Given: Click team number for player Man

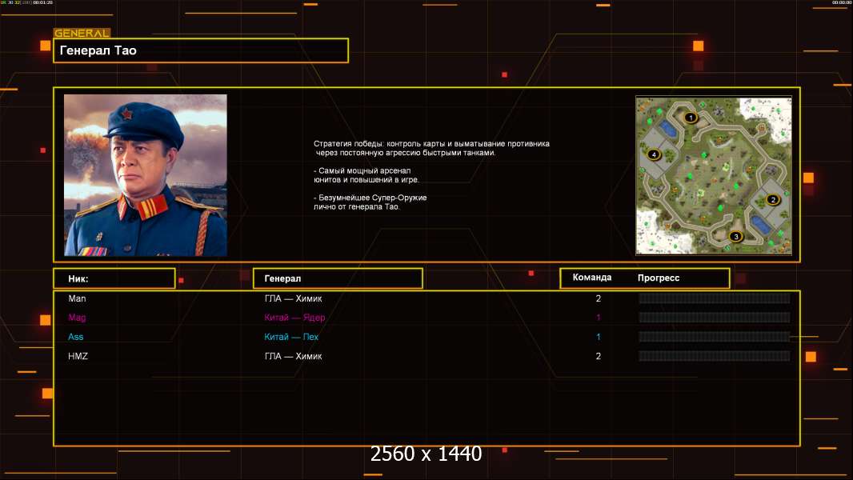Looking at the screenshot, I should (x=599, y=298).
